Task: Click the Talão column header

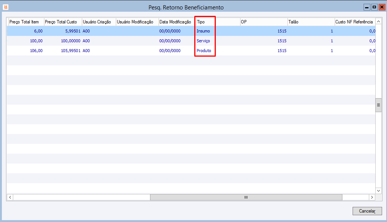Action: 311,22
